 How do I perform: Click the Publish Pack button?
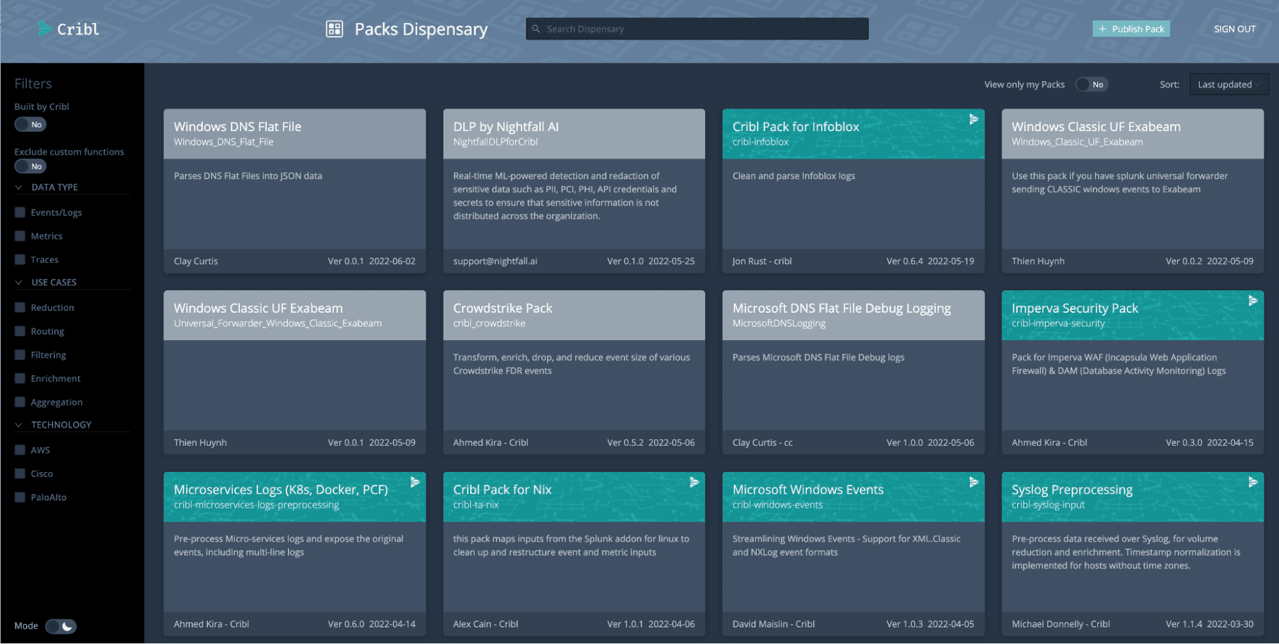coord(1131,29)
